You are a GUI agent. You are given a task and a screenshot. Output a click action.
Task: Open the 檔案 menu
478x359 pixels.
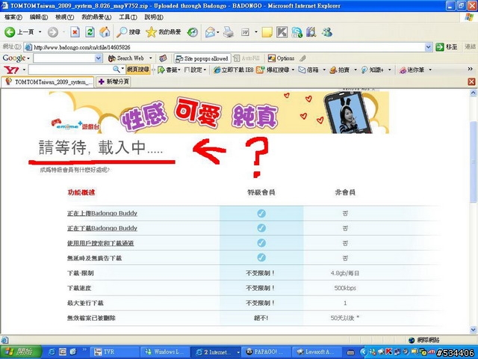click(13, 17)
